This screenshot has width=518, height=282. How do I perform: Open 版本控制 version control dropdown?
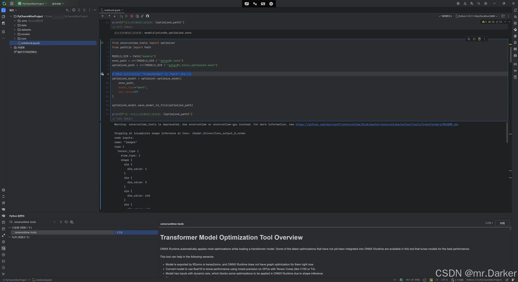[x=58, y=4]
